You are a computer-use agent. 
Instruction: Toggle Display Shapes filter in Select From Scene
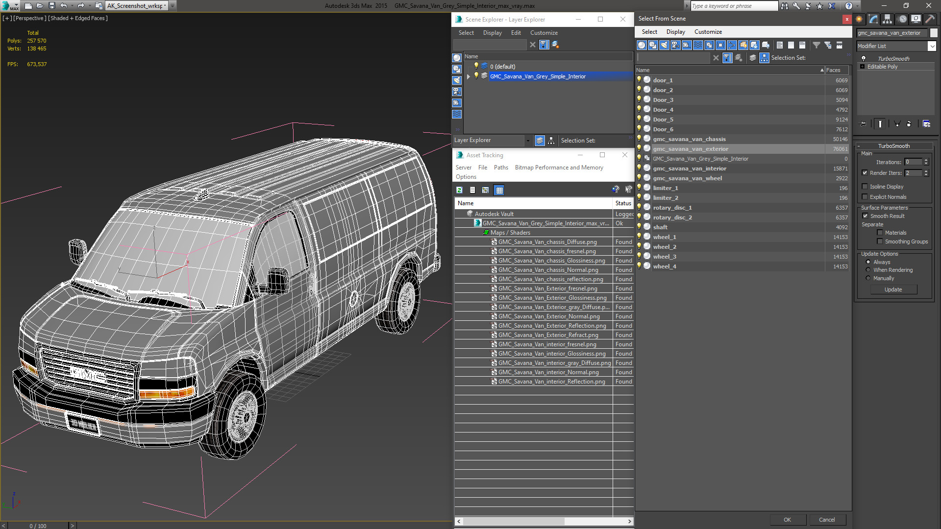653,45
